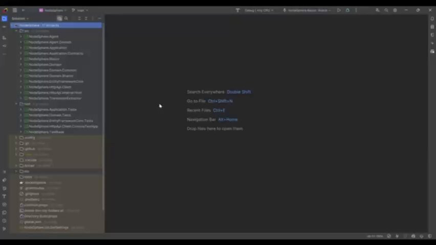Click the power save status bar icon
The width and height of the screenshot is (436, 245).
[397, 236]
